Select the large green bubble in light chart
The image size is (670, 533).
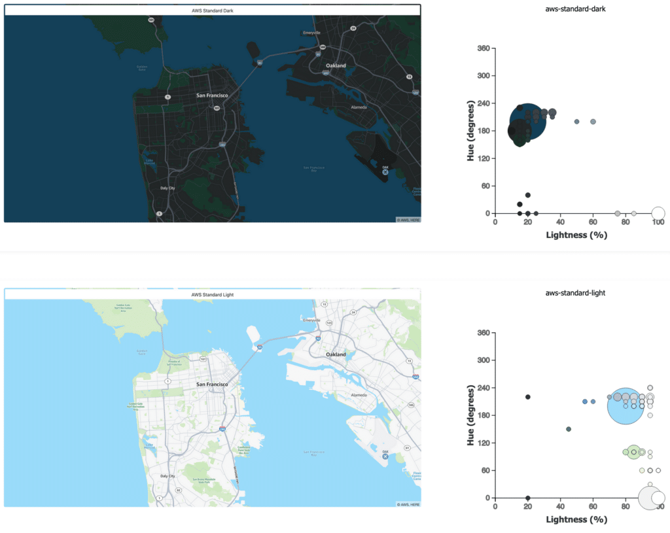pyautogui.click(x=633, y=452)
